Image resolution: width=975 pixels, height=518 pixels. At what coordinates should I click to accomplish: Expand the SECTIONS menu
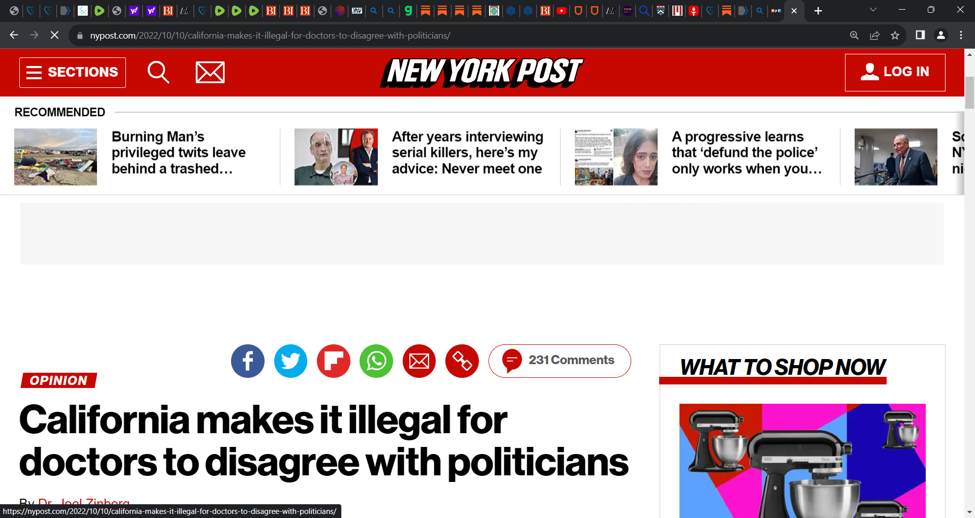(x=73, y=73)
